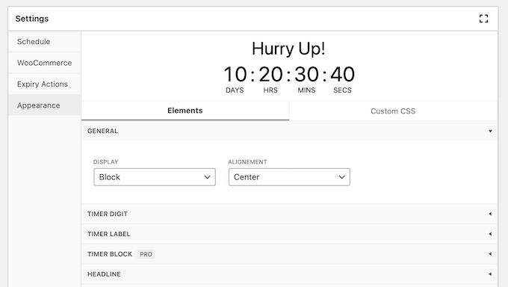Click the HRS label in preview
The image size is (508, 287).
270,90
